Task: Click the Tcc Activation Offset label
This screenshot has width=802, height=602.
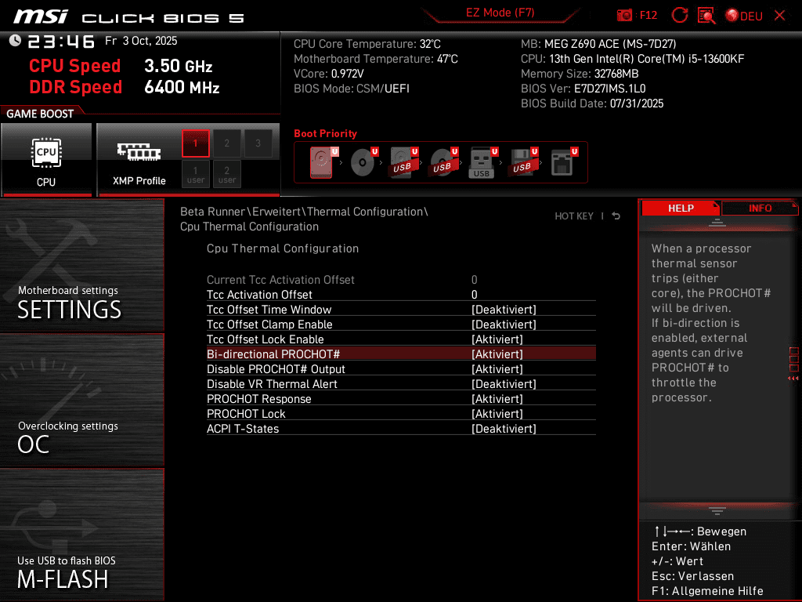Action: coord(259,295)
